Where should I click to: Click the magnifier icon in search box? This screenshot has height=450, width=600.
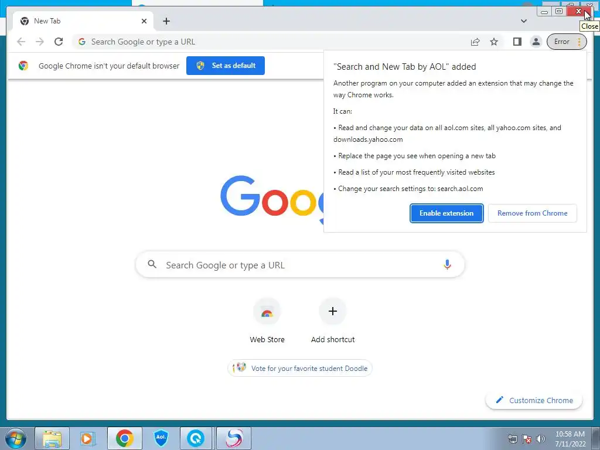pyautogui.click(x=152, y=264)
